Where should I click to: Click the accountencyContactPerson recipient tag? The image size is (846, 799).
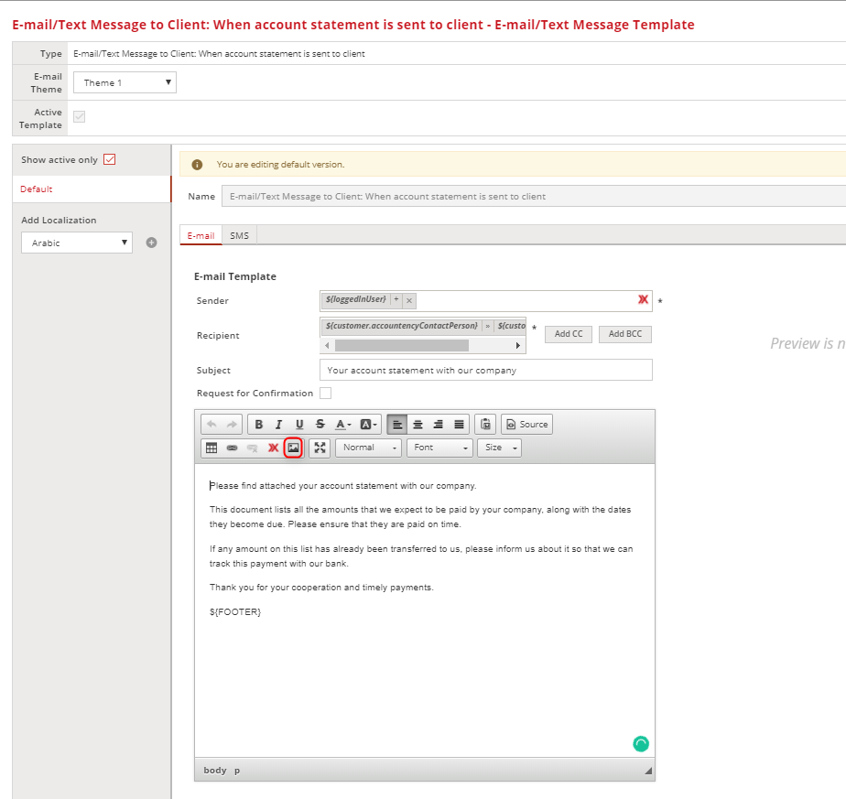pyautogui.click(x=401, y=327)
